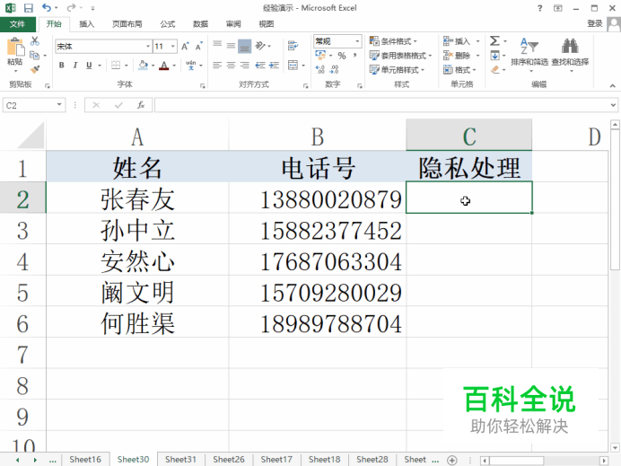This screenshot has height=466, width=621.
Task: Click the text orientation icon
Action: (260, 46)
